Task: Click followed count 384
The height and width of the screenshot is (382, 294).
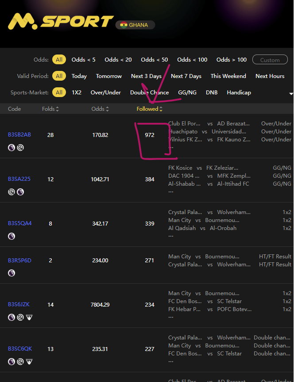Action: click(x=150, y=179)
